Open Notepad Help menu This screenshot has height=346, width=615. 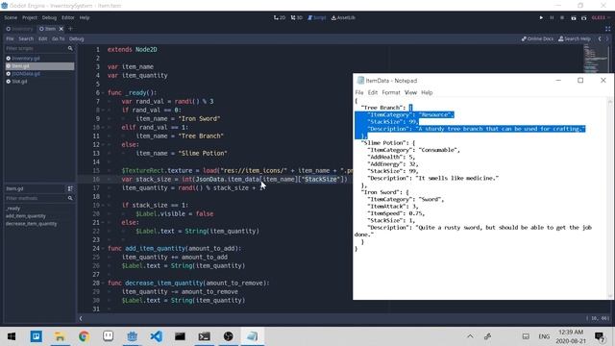427,92
